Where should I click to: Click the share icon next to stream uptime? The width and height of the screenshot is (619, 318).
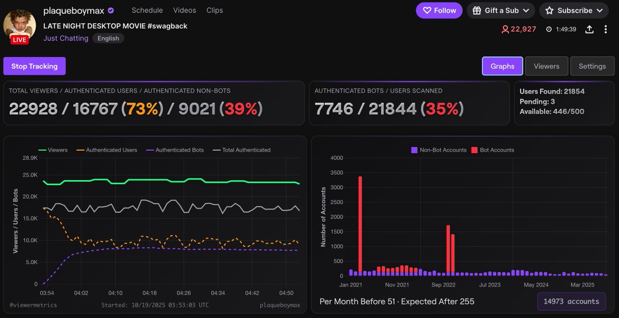pyautogui.click(x=589, y=29)
